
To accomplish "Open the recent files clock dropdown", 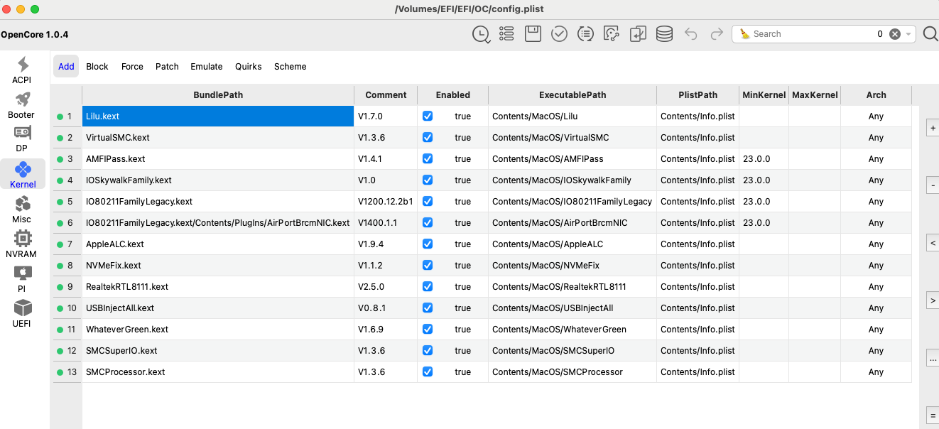I will coord(481,34).
